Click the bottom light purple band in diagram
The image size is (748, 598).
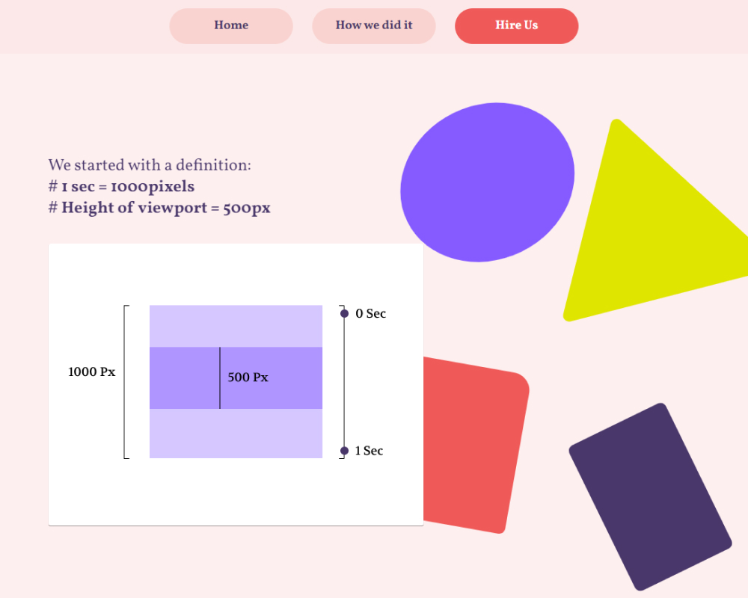236,434
